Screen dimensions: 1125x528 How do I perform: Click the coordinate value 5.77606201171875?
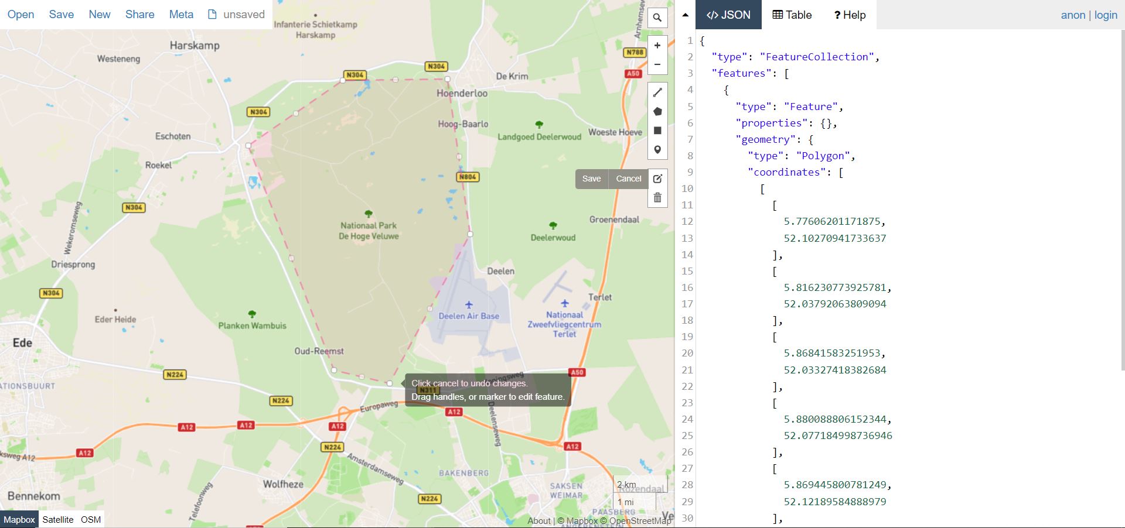pos(832,221)
